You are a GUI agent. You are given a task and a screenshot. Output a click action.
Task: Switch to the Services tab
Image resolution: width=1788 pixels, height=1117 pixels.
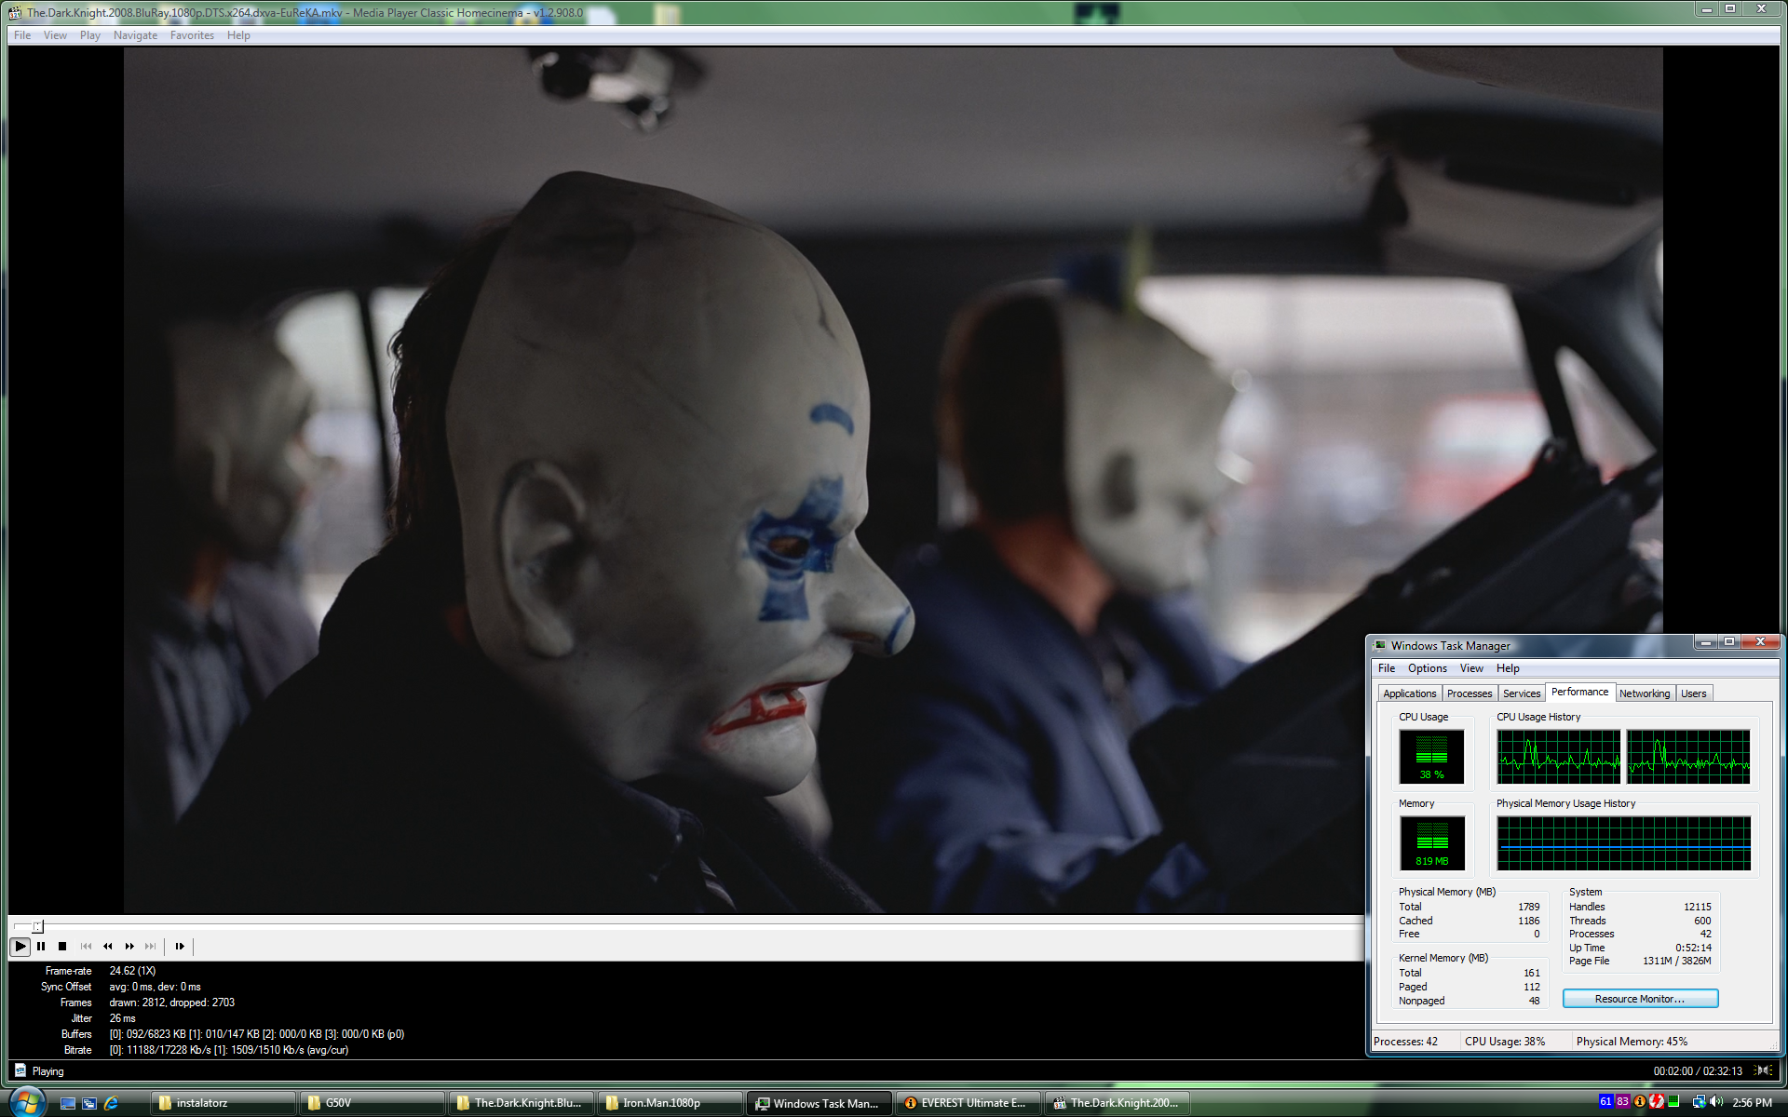1522,693
